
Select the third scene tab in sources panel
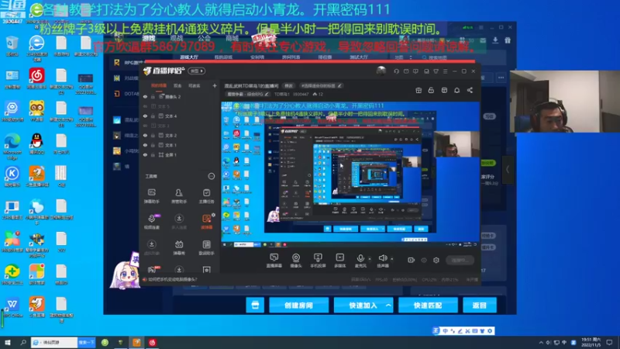tap(195, 85)
